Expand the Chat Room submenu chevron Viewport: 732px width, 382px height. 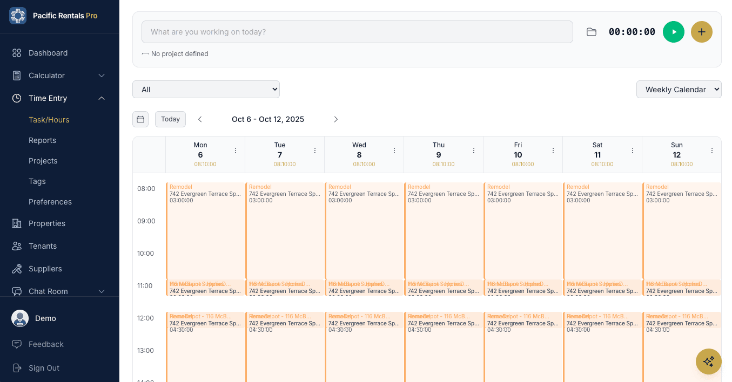point(102,291)
